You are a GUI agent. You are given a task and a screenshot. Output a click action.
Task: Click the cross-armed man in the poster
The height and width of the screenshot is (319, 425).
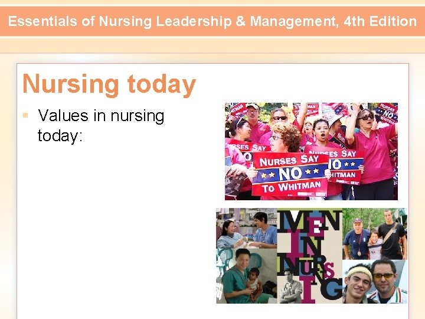pyautogui.click(x=291, y=287)
